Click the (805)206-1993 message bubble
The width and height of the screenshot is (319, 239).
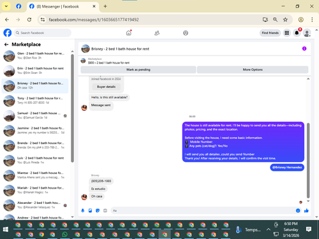click(x=101, y=181)
